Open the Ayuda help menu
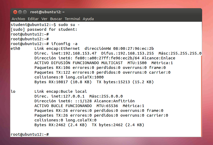Screen dimensions: 213x145 coord(88,19)
